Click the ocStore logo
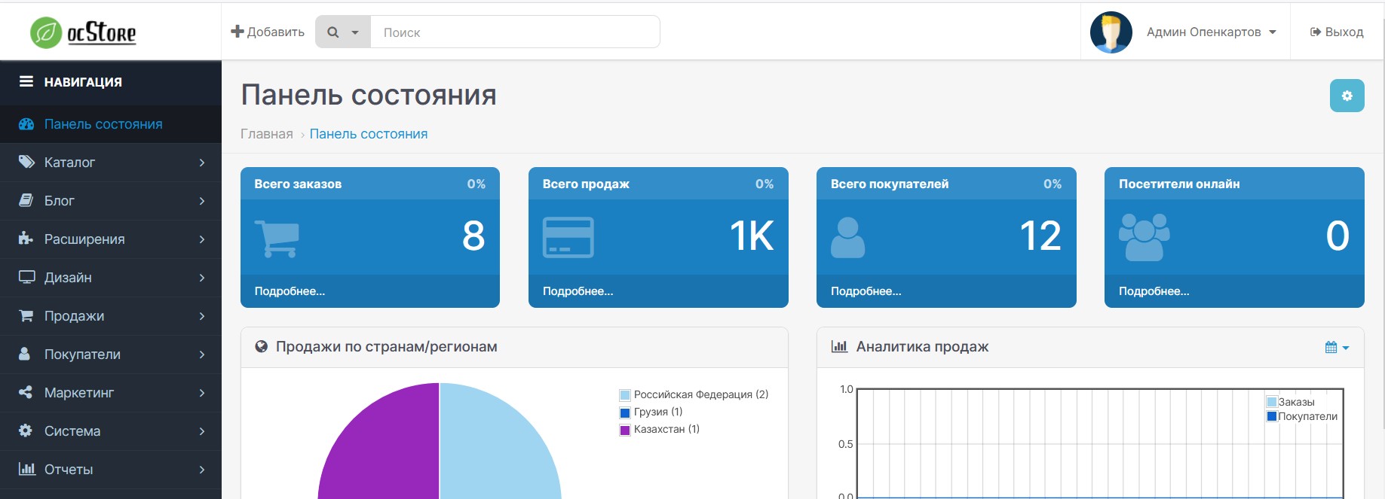Screen dimensions: 1385x499 (x=83, y=32)
